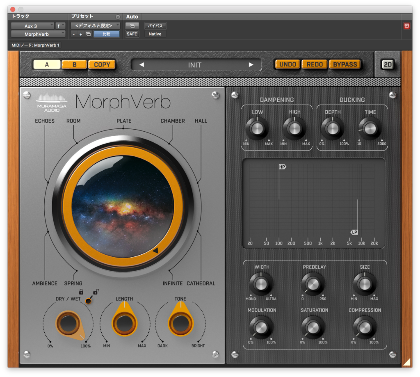Click UNDO to revert last change
Screen dimensions: 420x377
coord(287,64)
